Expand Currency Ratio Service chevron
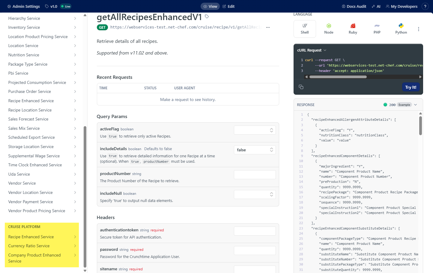This screenshot has height=273, width=433. [75, 246]
